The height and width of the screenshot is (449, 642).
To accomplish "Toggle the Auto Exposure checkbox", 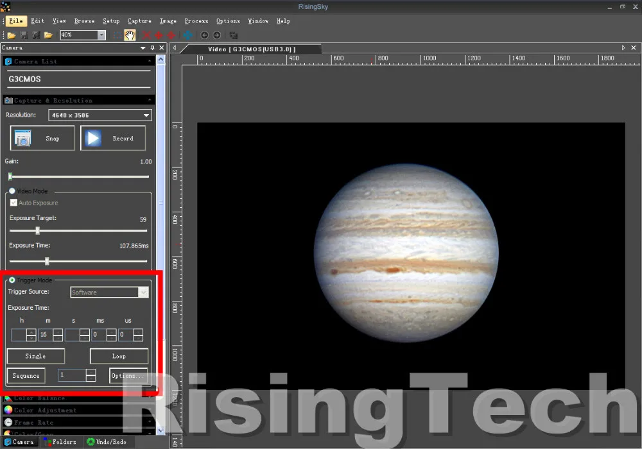I will point(13,203).
